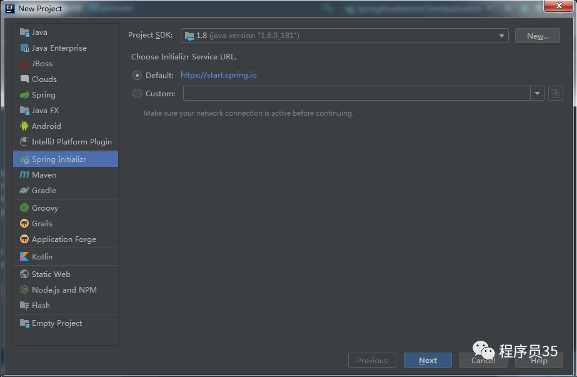Click the SDK folder icon in combo box
The image size is (577, 377).
(189, 36)
